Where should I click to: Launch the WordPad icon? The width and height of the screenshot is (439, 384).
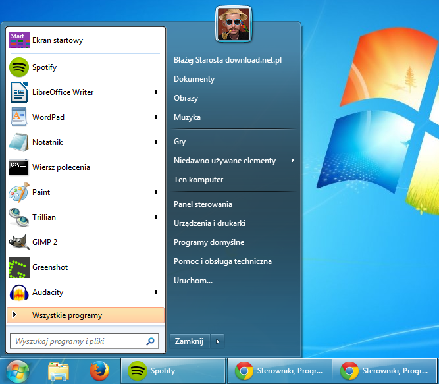[19, 117]
